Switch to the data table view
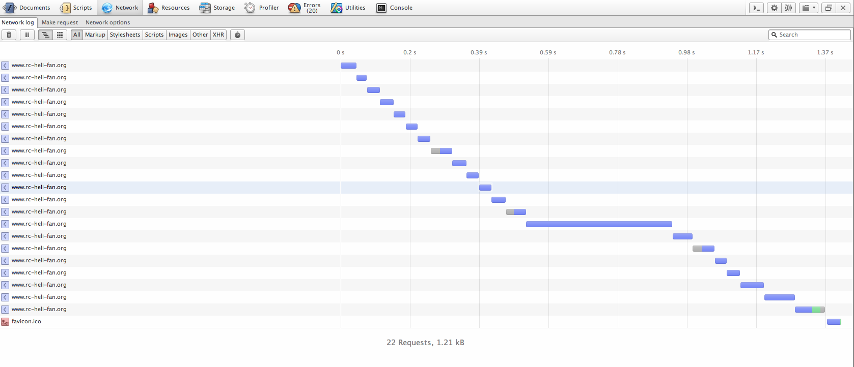Viewport: 854px width, 367px height. (x=60, y=35)
